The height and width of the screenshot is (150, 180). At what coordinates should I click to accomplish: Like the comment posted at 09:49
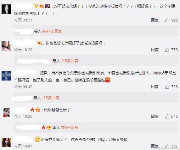coord(167,87)
